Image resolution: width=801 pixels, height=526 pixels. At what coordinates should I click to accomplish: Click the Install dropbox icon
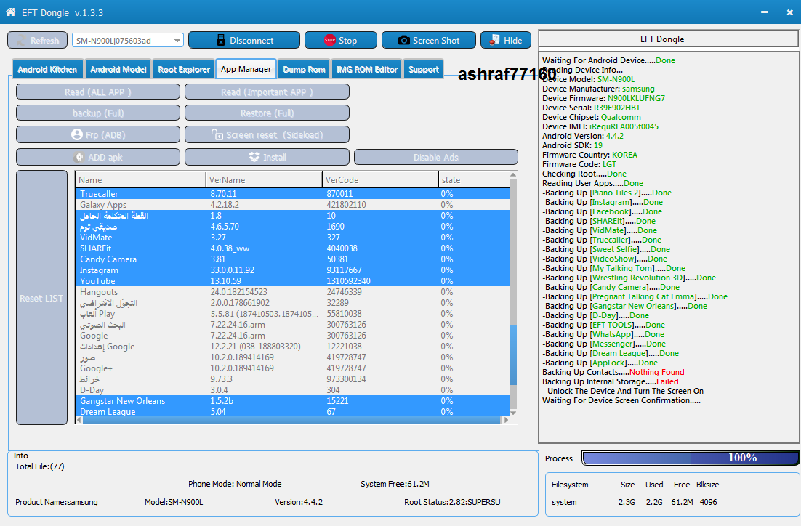coord(254,157)
